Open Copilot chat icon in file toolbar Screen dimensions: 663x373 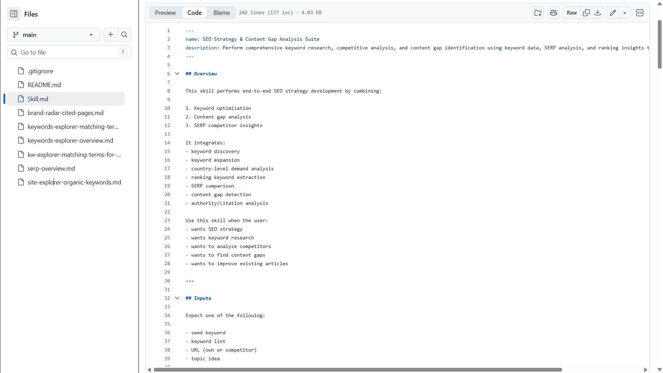553,13
